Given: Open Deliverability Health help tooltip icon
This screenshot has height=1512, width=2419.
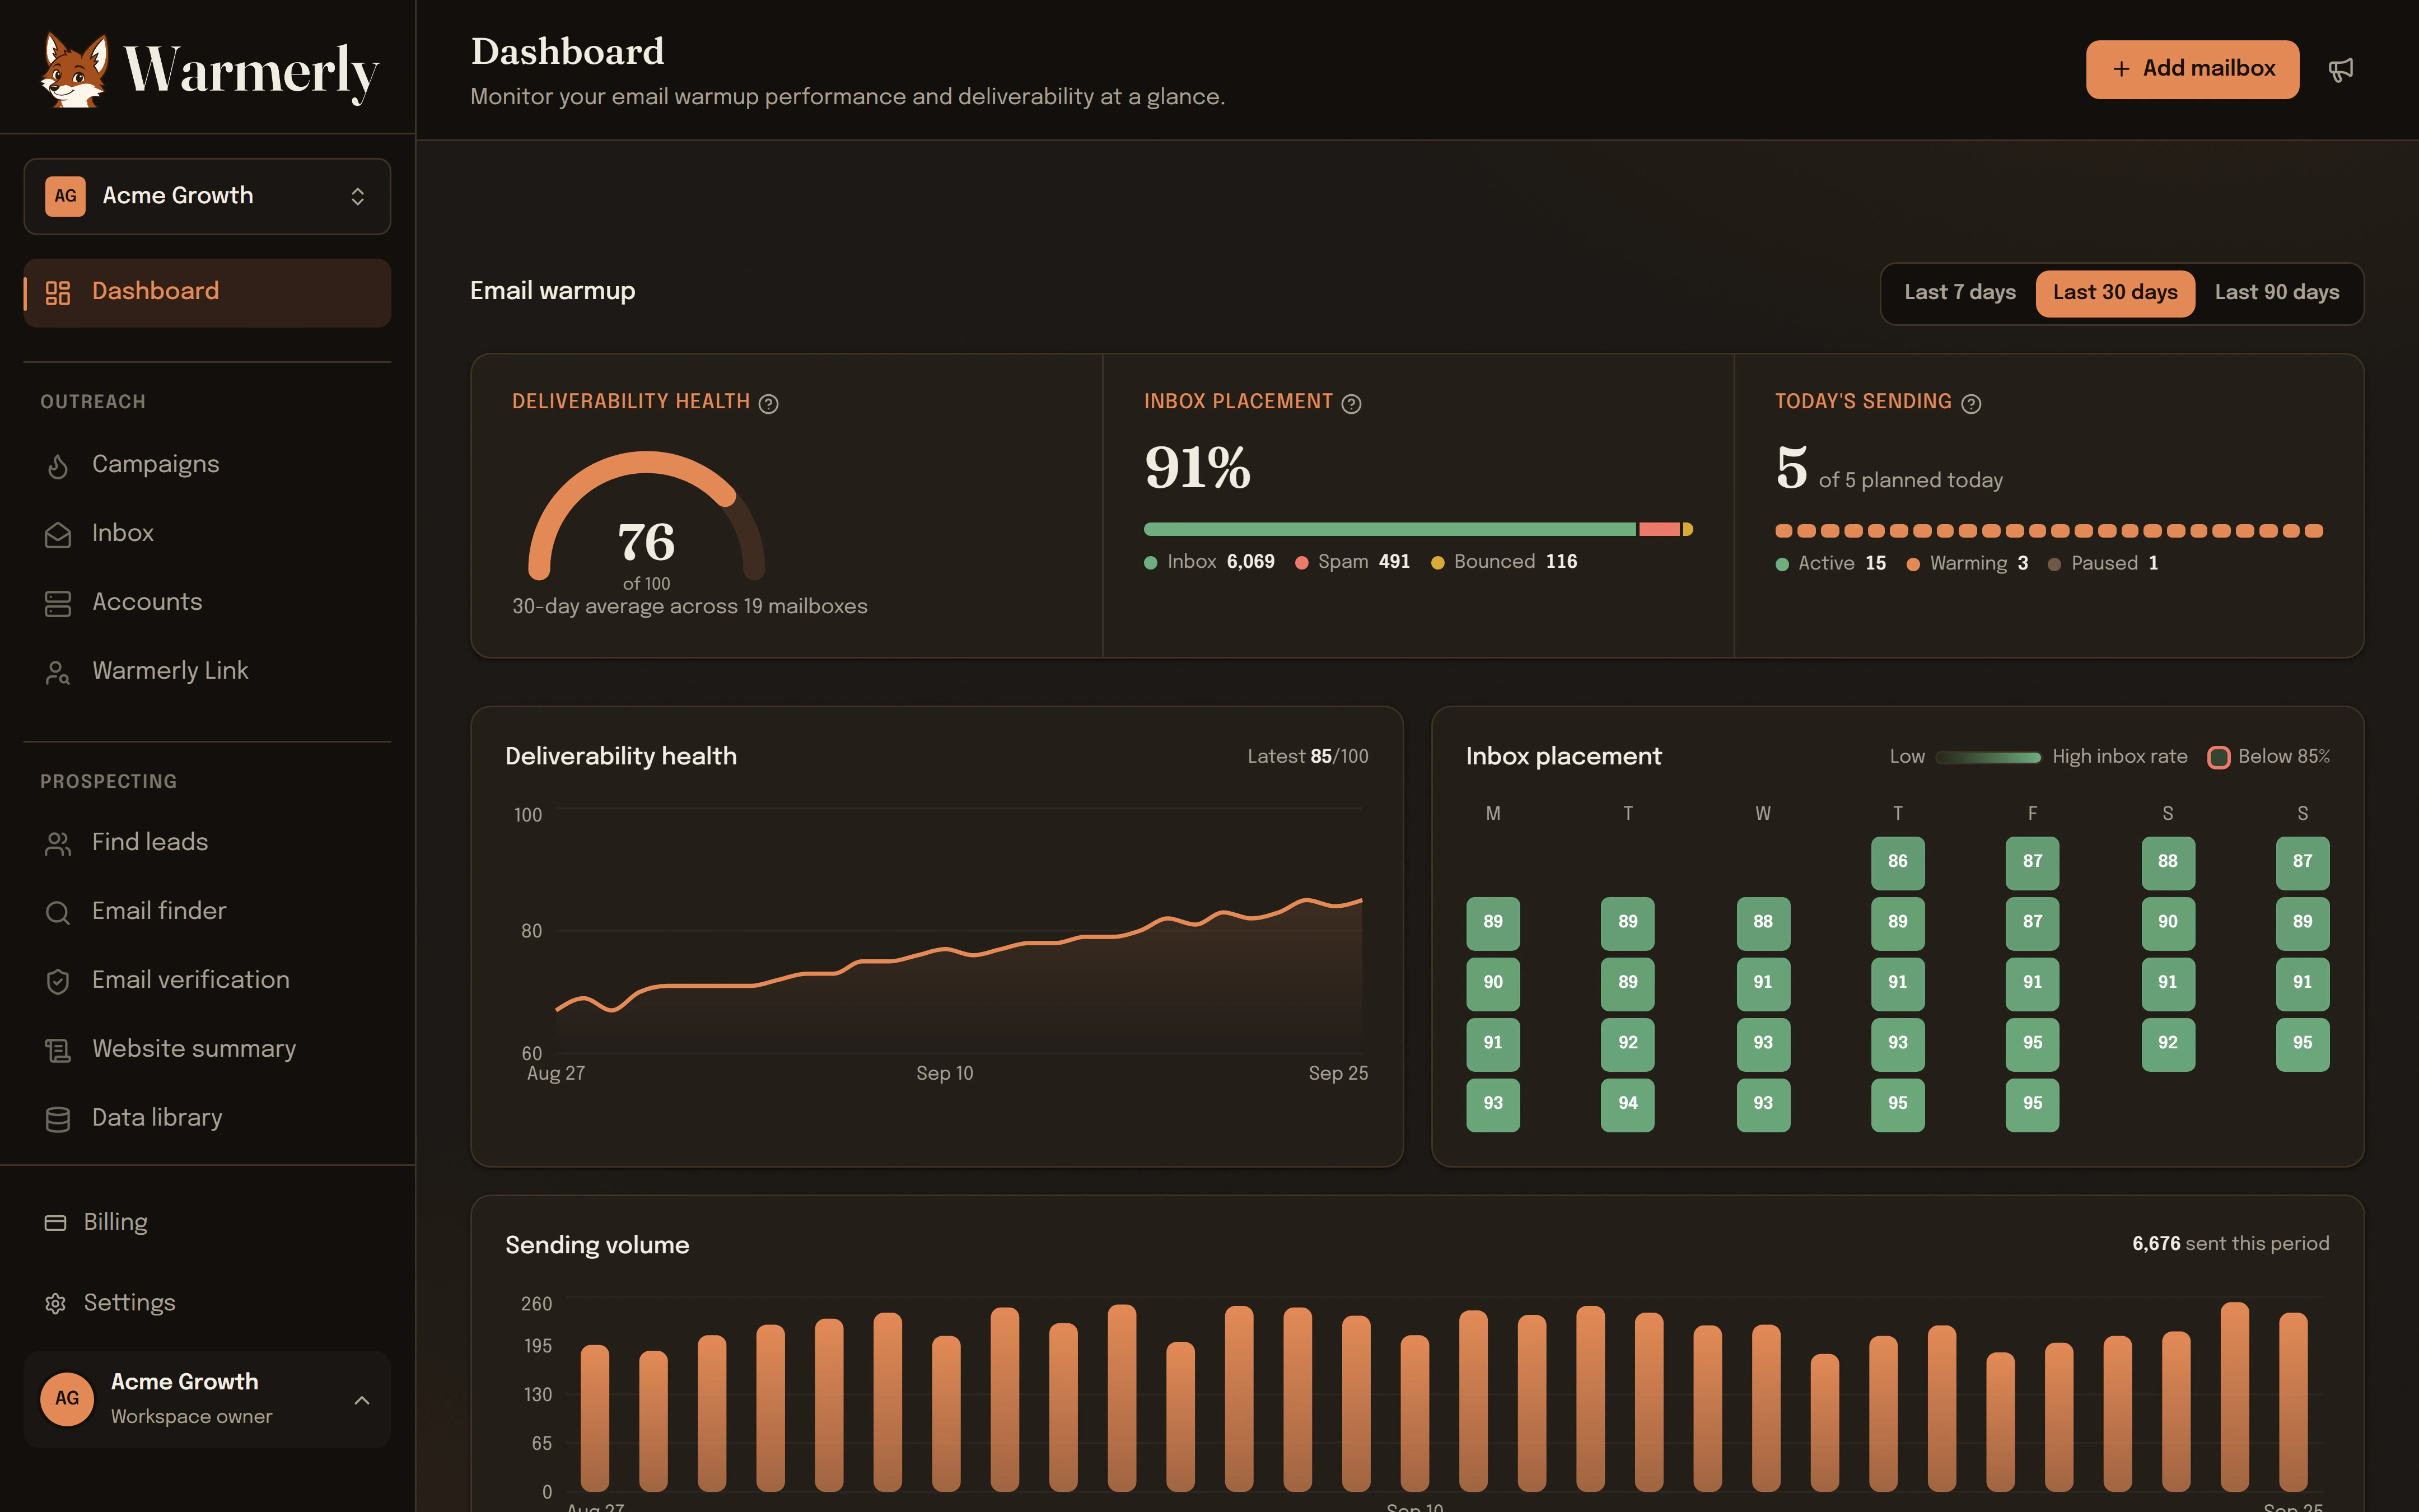Looking at the screenshot, I should [768, 403].
